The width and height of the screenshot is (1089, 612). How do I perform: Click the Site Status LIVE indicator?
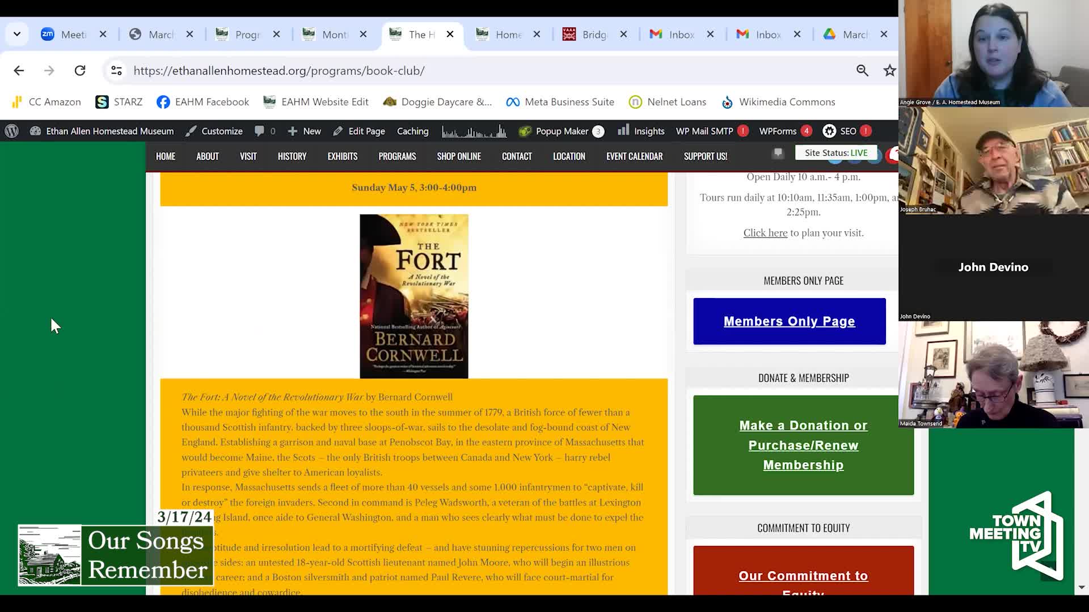(836, 153)
